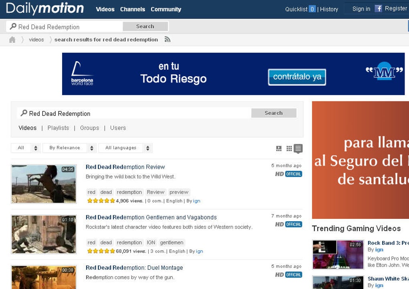Click the 'redemption' tag on first result
Image resolution: width=409 pixels, height=289 pixels.
(129, 192)
